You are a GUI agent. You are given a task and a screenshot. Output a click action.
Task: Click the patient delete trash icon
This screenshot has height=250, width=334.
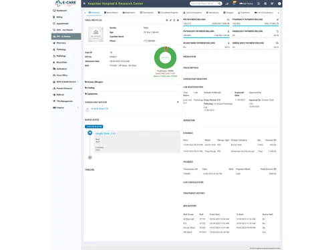178,20
